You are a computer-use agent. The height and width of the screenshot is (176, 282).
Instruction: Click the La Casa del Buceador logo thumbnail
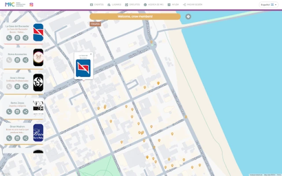click(38, 33)
